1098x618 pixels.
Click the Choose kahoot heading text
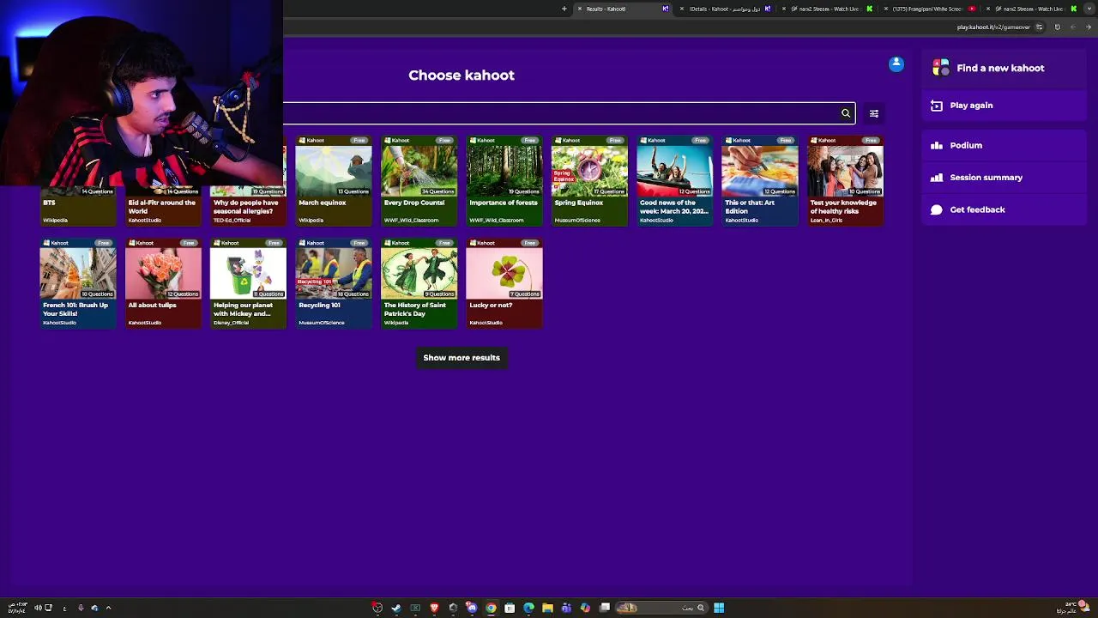[x=462, y=76]
